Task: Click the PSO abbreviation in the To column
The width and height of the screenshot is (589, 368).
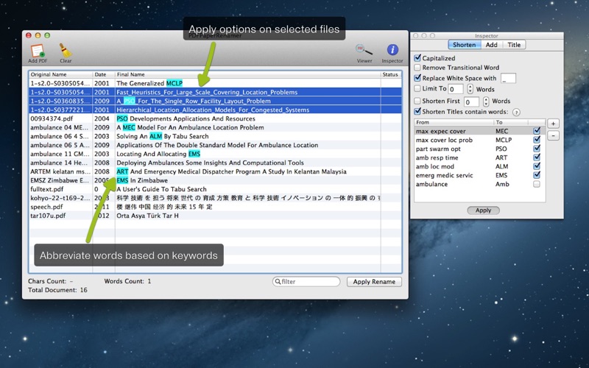Action: (501, 149)
